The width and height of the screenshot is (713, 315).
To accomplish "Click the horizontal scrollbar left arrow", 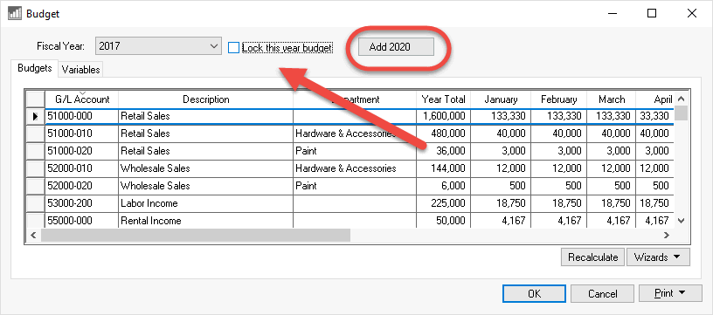I will (x=32, y=235).
